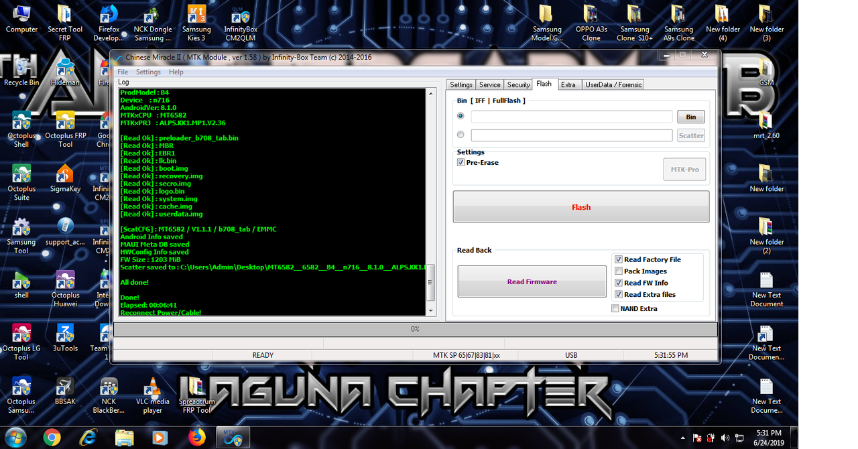Open Secret Tool FRP folder on desktop
The image size is (858, 449).
65,23
